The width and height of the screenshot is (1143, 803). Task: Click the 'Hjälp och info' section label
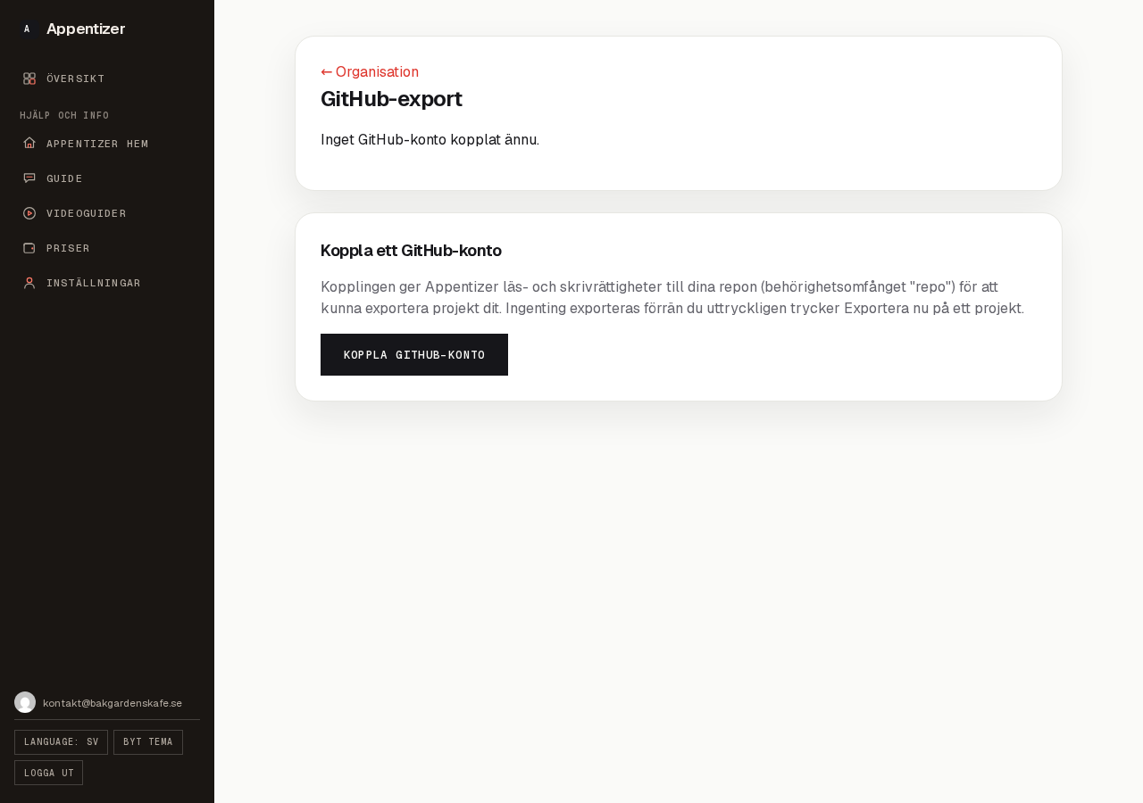pyautogui.click(x=64, y=115)
